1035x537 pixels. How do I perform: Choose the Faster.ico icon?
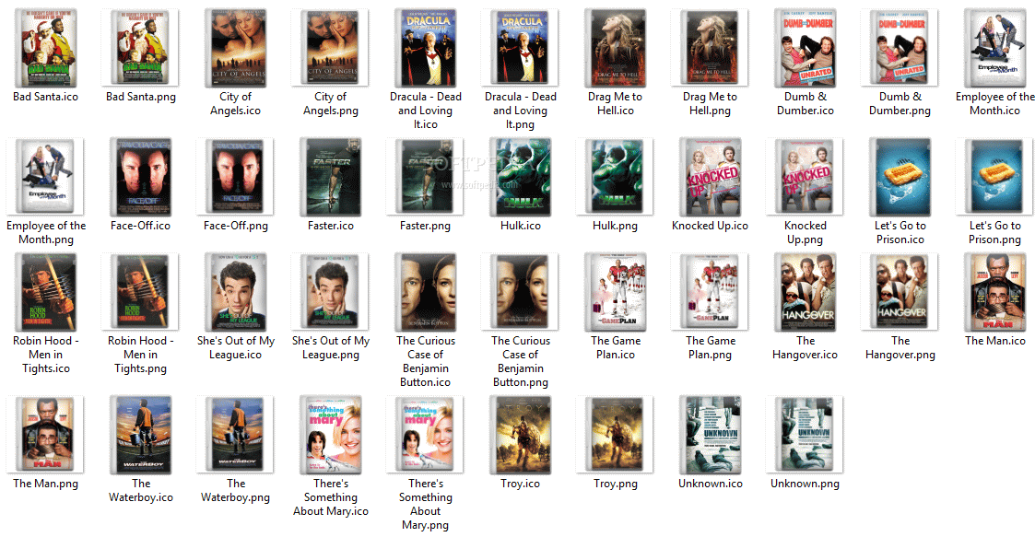[330, 177]
